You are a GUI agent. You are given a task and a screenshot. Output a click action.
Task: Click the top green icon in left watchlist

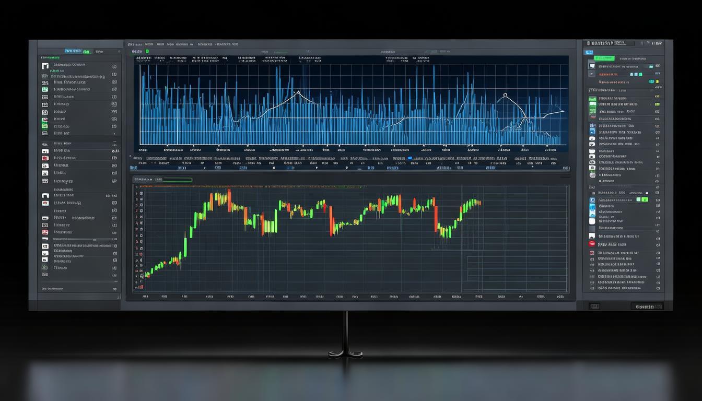tap(45, 90)
